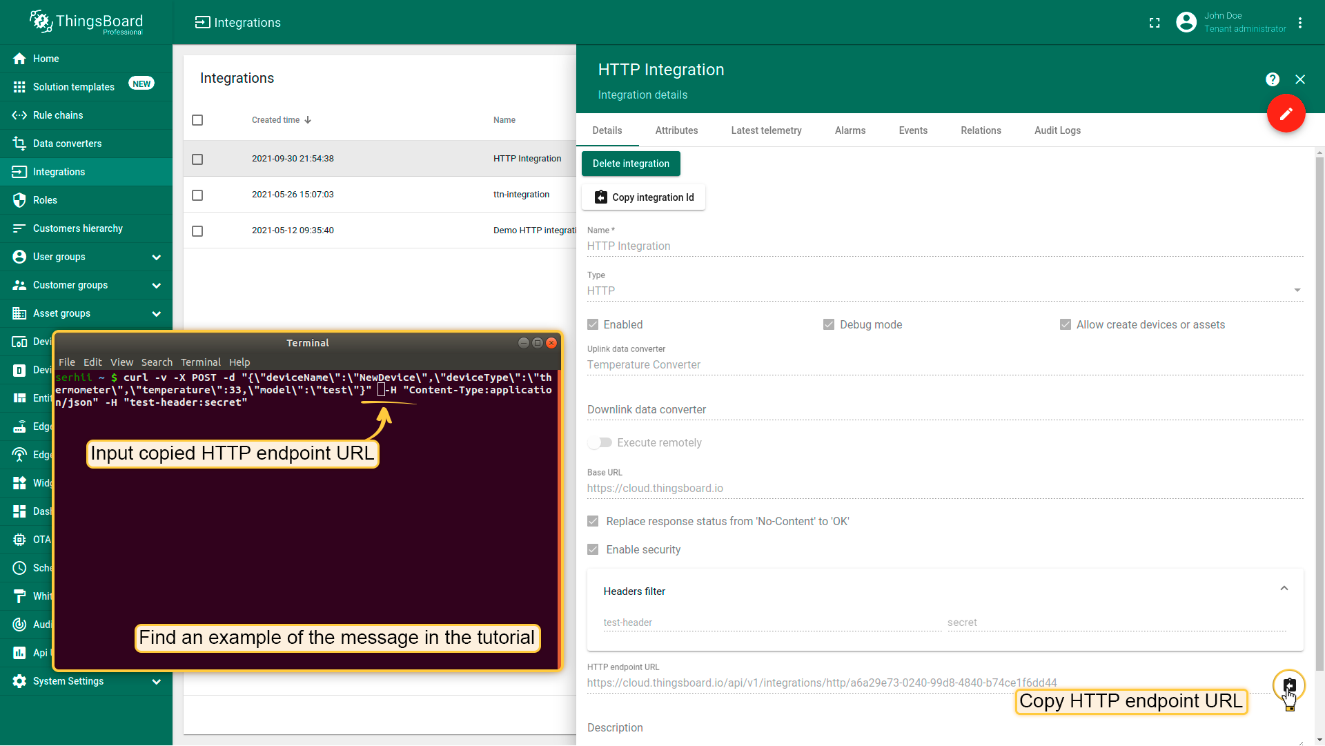Viewport: 1325px width, 746px height.
Task: Click the Delete integration button
Action: [631, 164]
